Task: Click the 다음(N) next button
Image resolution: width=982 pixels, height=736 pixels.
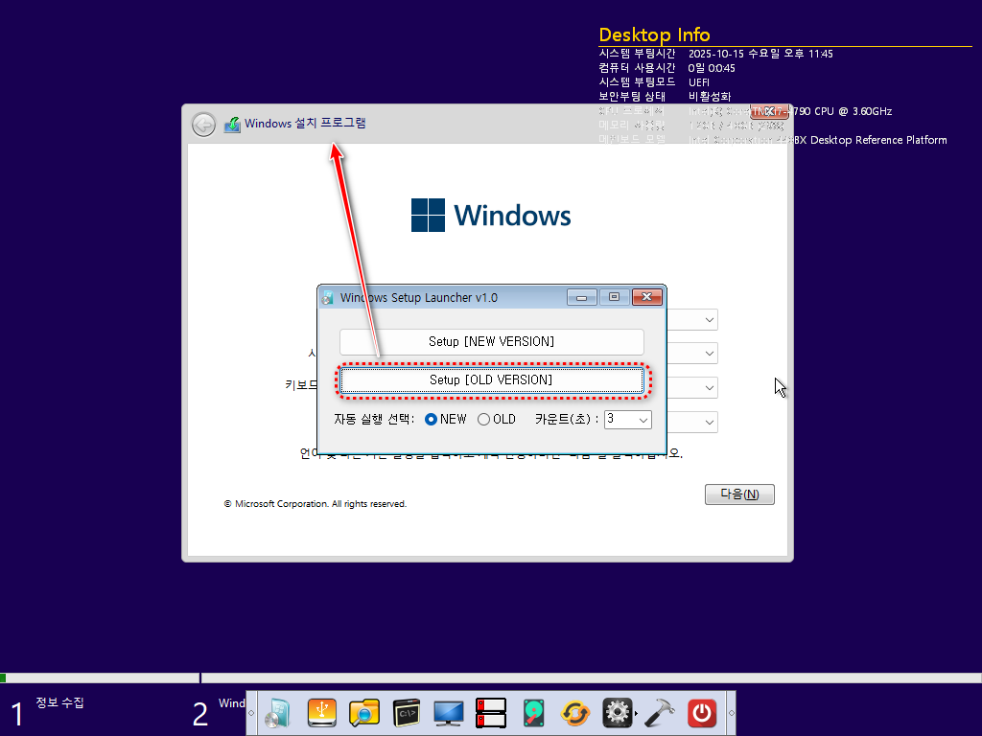Action: point(739,494)
